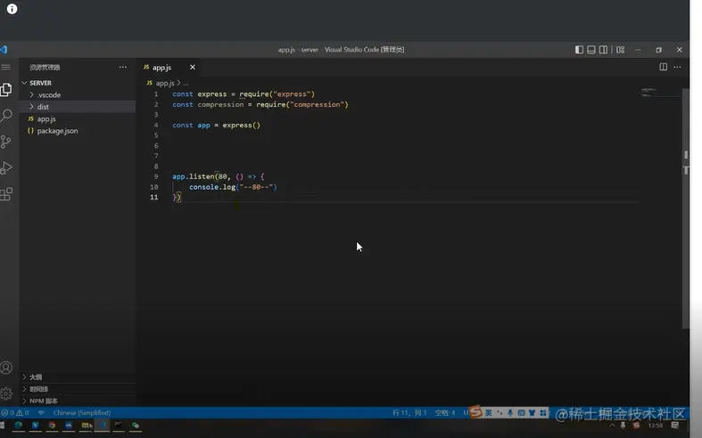Open the hamburger application menu
This screenshot has height=438, width=702.
6,67
